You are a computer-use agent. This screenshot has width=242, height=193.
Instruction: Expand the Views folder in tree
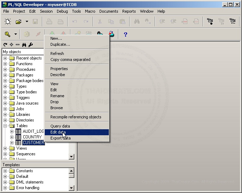(x=5, y=148)
